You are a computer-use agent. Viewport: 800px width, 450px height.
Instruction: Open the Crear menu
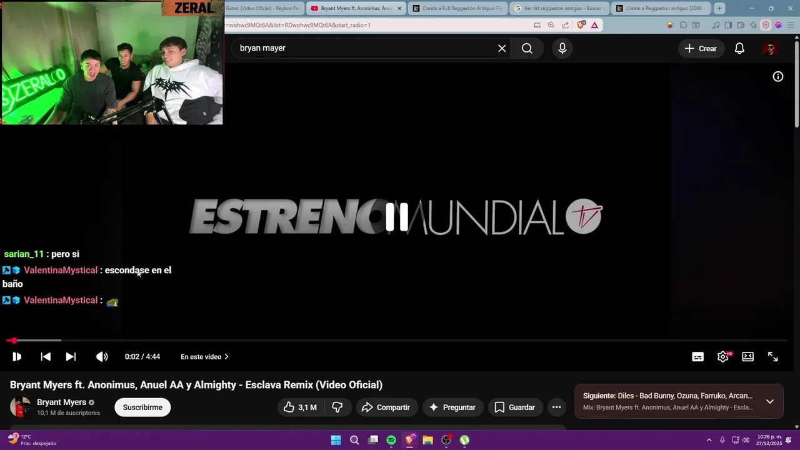[x=701, y=48]
